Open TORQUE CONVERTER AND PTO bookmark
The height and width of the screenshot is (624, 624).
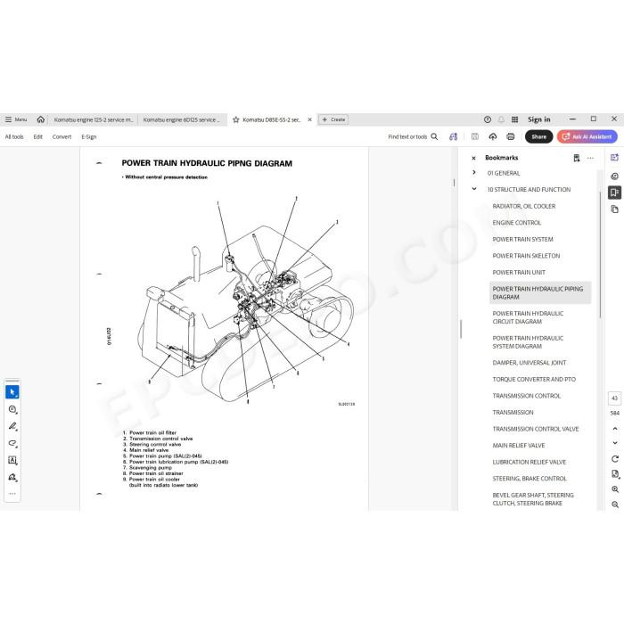click(x=534, y=379)
